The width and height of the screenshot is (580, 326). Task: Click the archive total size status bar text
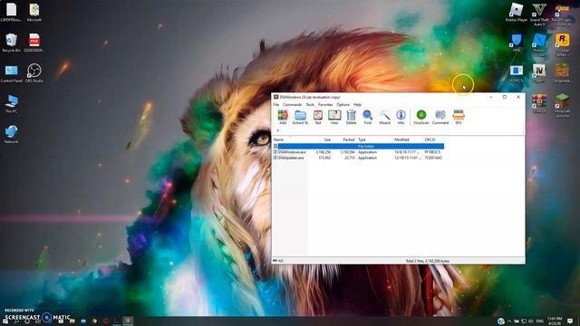(427, 261)
